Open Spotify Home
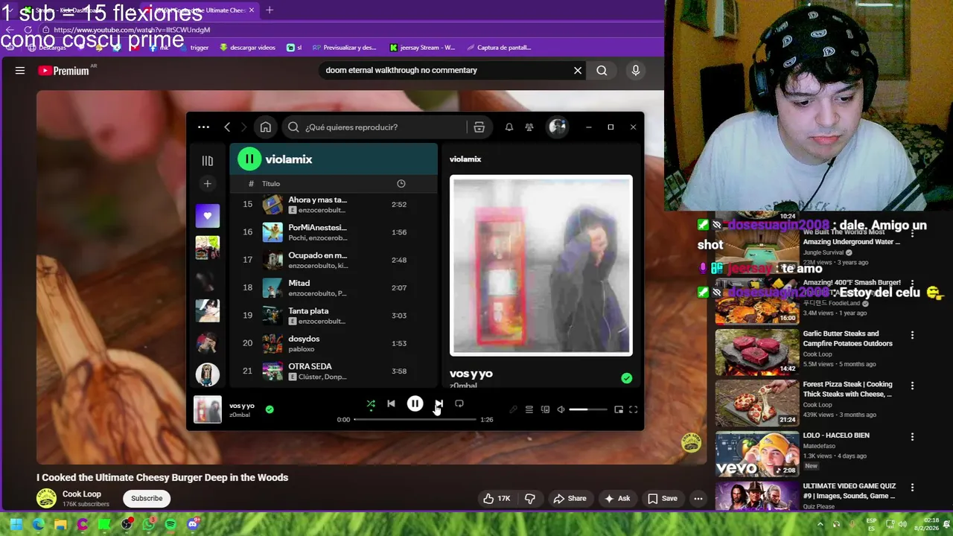Screen dimensions: 953x536 [266, 127]
